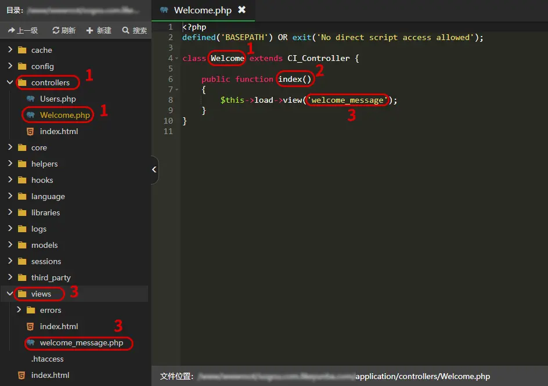
Task: Click the 刷新 refresh button
Action: [63, 30]
